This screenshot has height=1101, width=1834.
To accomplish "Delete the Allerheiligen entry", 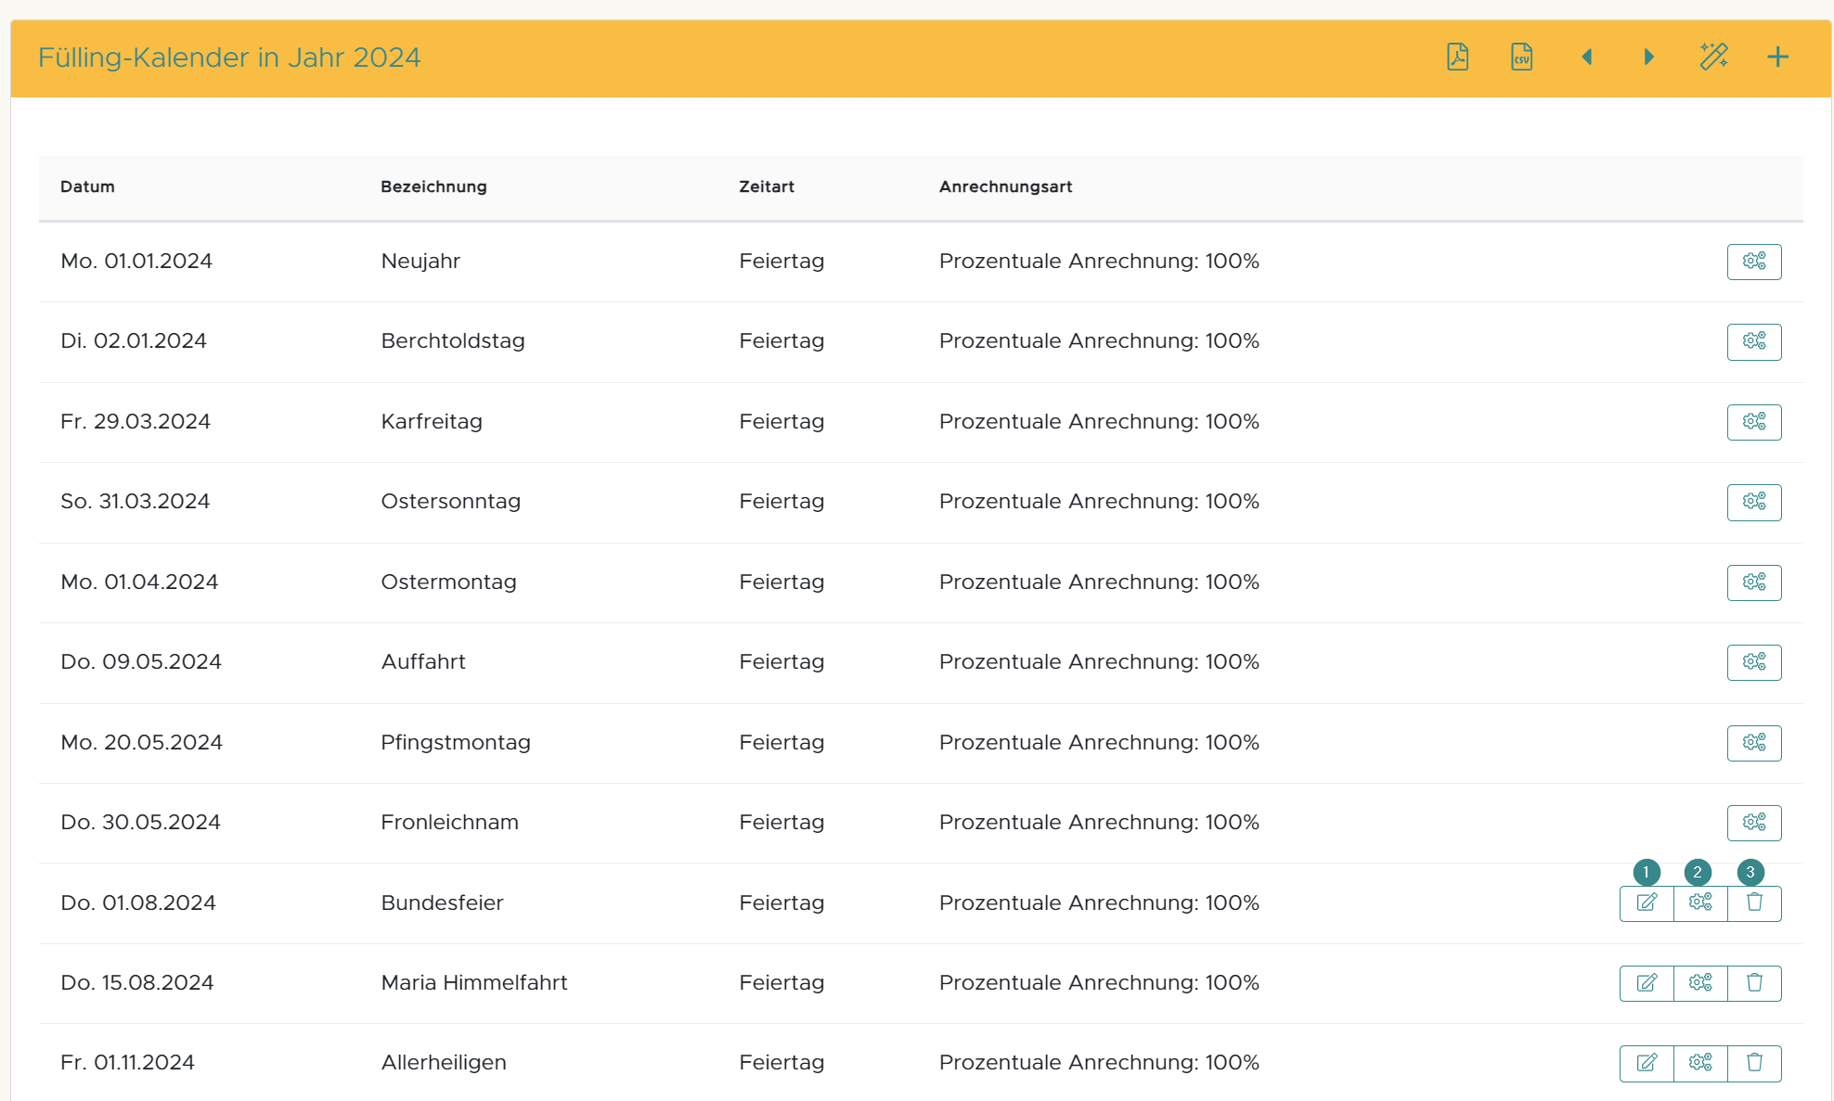I will click(x=1754, y=1063).
